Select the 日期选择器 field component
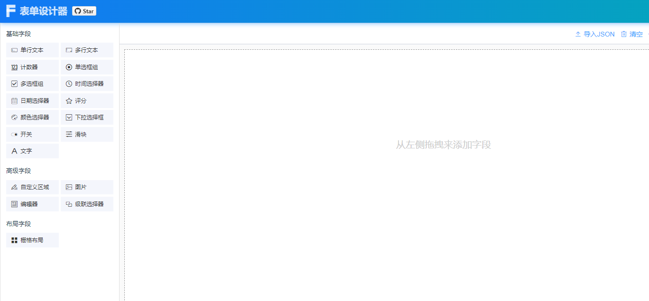Screen dimensions: 649x301 32,101
